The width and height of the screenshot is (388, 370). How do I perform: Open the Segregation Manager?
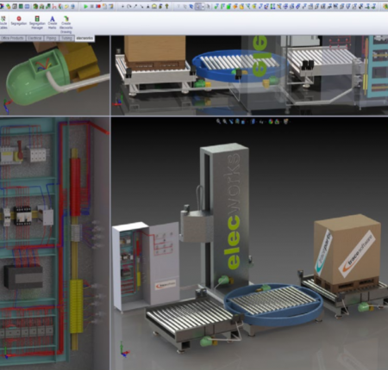[37, 22]
